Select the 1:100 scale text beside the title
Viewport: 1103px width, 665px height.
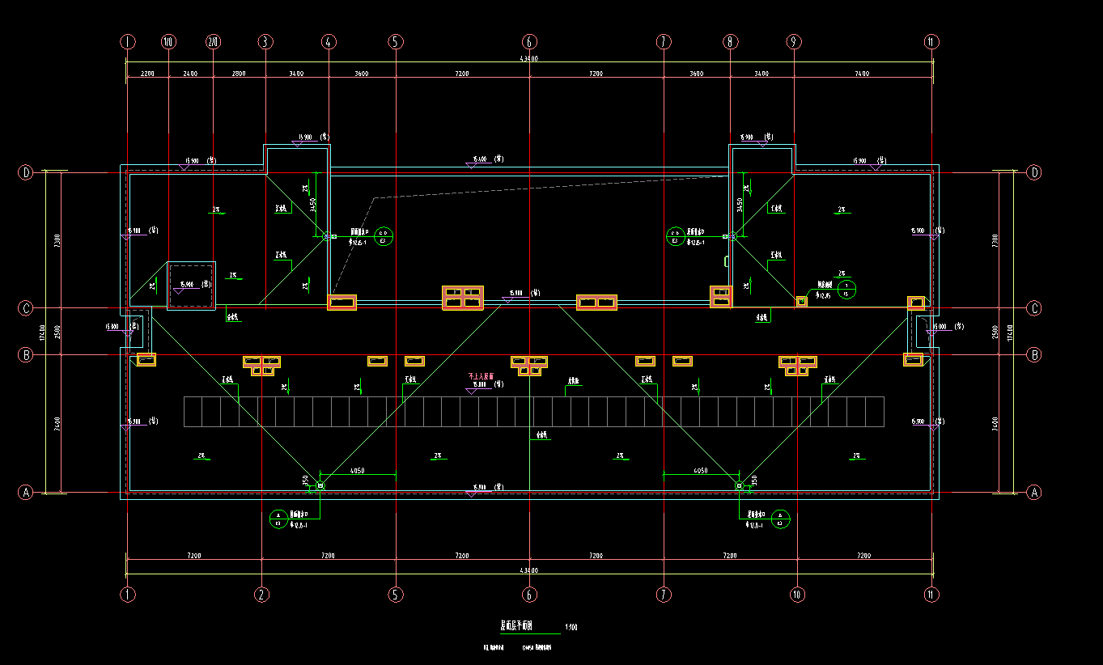(x=571, y=627)
